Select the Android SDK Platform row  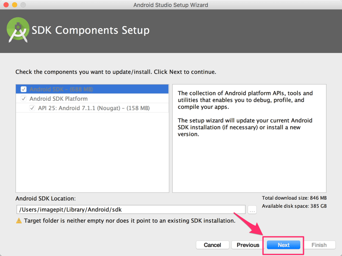click(x=92, y=99)
